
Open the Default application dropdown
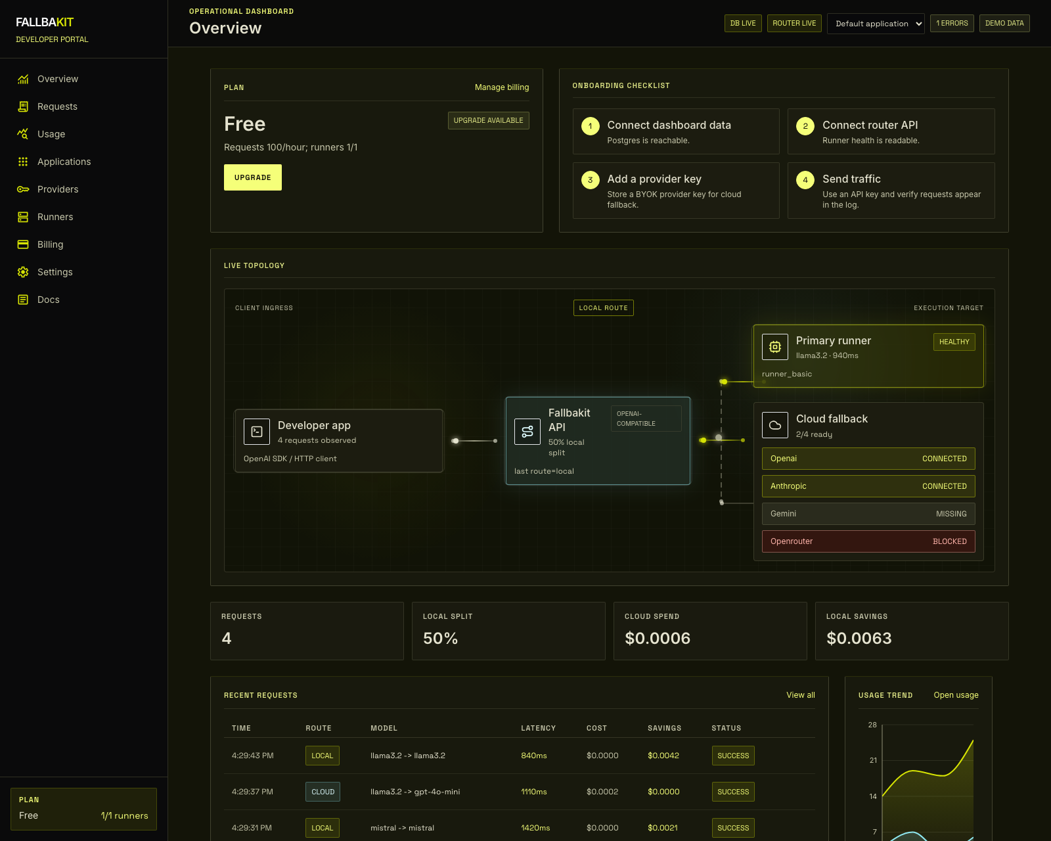click(x=876, y=24)
